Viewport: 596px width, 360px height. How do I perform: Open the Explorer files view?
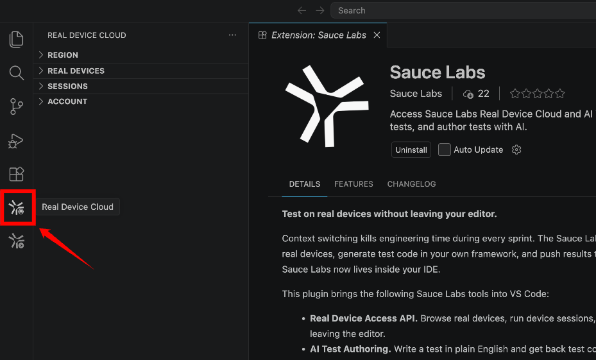[16, 40]
